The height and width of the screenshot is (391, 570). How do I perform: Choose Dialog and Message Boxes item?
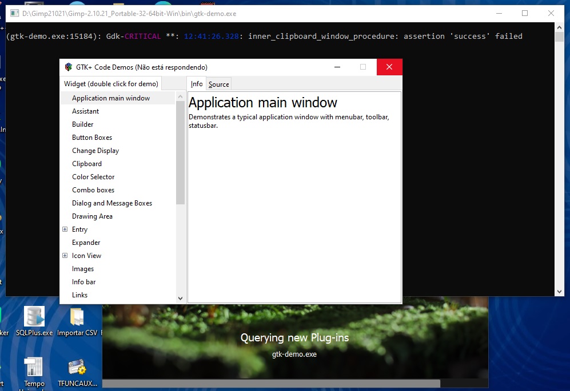(112, 203)
